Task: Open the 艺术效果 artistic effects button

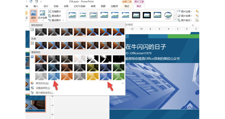Action: pyautogui.click(x=42, y=15)
